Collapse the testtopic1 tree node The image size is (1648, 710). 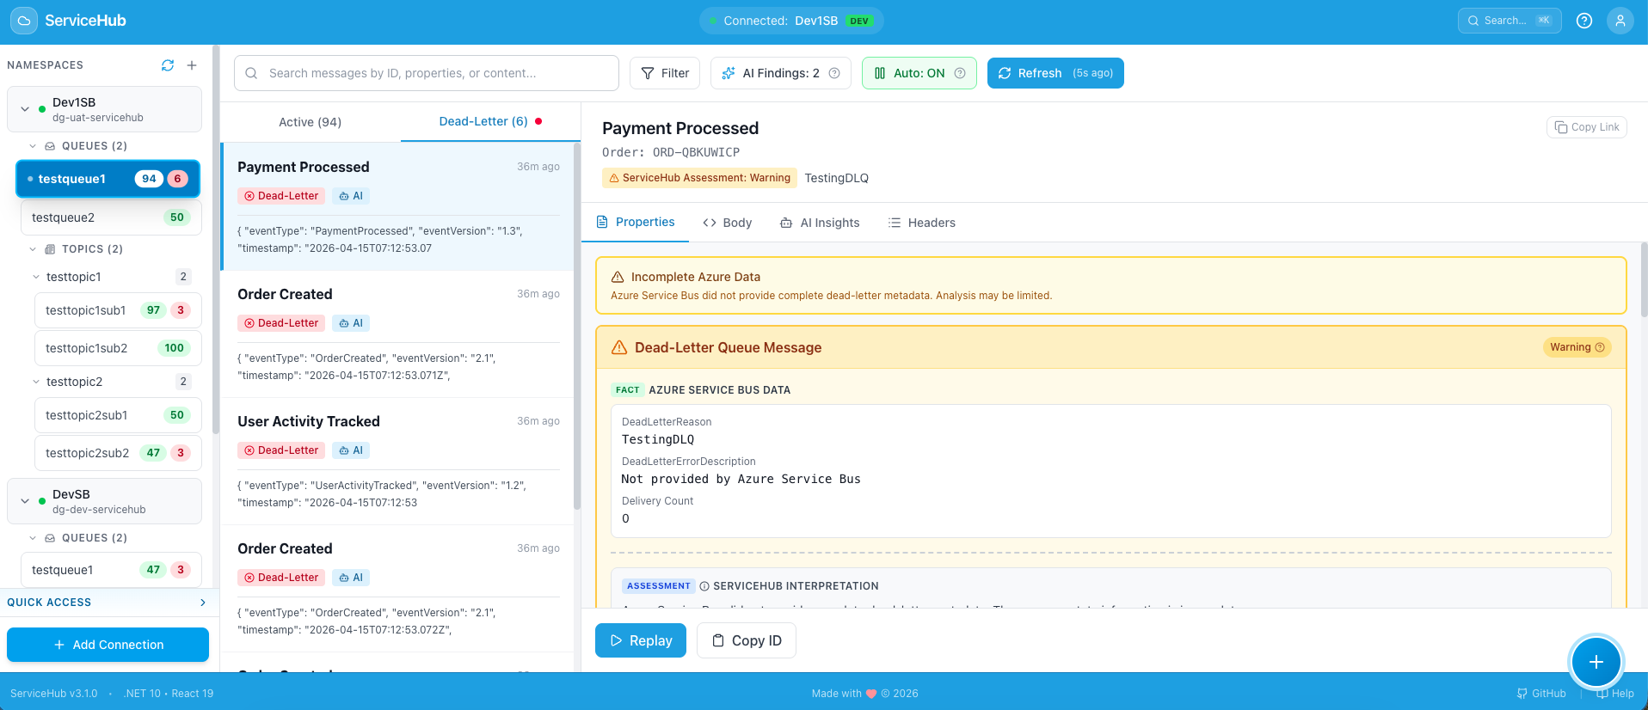(x=36, y=277)
